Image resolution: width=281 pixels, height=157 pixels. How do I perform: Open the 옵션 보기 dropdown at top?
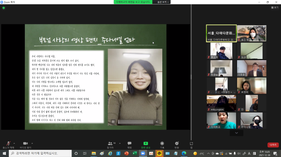pos(163,2)
